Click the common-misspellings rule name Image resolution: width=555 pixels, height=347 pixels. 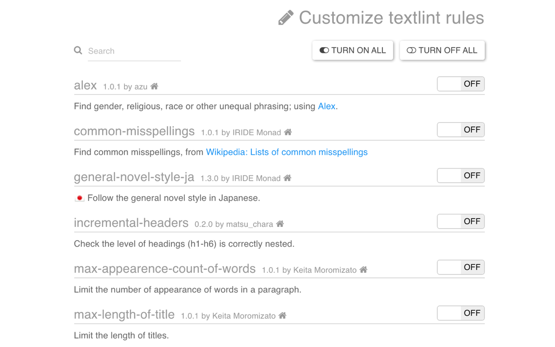click(134, 131)
